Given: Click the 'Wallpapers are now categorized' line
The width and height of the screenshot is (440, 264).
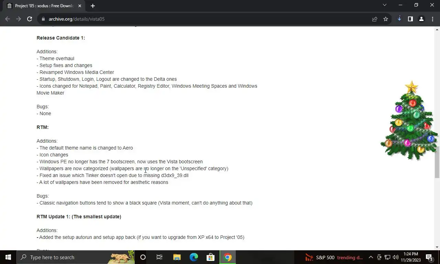Looking at the screenshot, I should point(132,168).
